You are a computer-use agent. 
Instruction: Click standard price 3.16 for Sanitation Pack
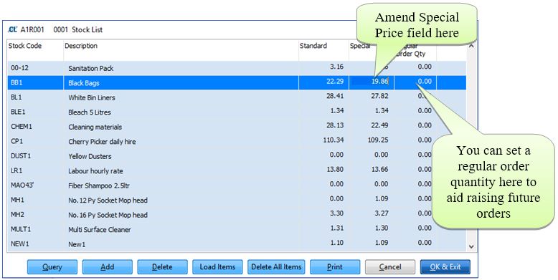coord(336,67)
